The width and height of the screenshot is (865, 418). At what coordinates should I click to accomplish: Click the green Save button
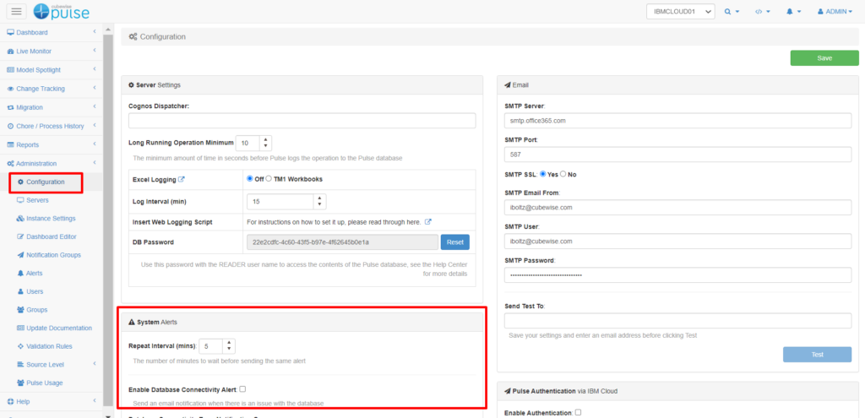tap(824, 57)
